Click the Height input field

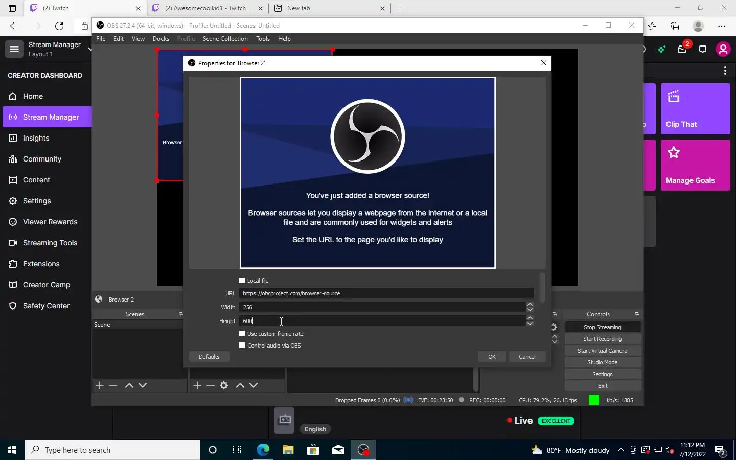point(382,321)
